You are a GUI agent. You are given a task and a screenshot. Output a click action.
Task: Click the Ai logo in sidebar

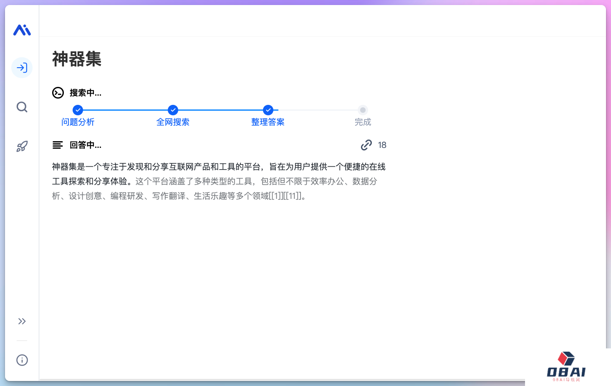point(22,30)
